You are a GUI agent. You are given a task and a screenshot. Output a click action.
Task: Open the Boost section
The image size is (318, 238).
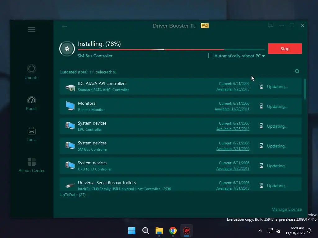[31, 103]
